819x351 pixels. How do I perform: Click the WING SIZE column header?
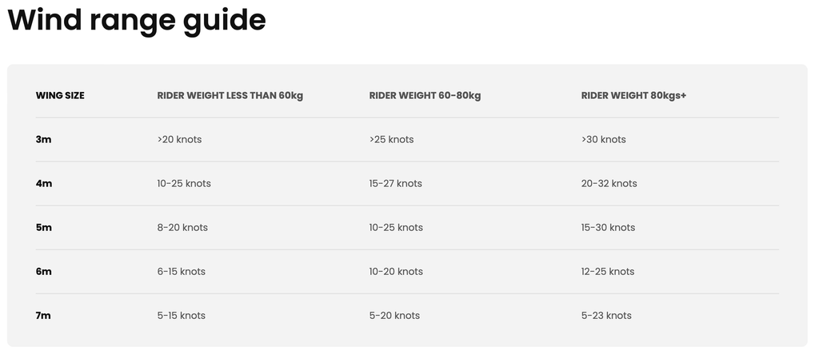[60, 95]
